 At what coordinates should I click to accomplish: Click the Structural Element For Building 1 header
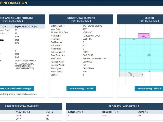[x=81, y=20]
